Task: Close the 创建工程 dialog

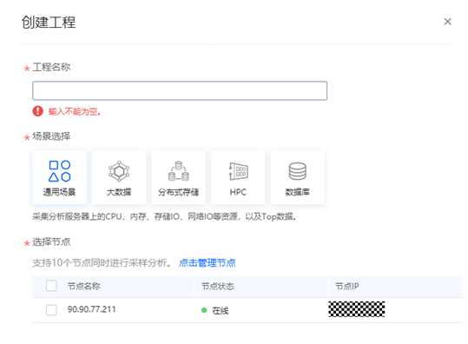Action: pyautogui.click(x=447, y=22)
